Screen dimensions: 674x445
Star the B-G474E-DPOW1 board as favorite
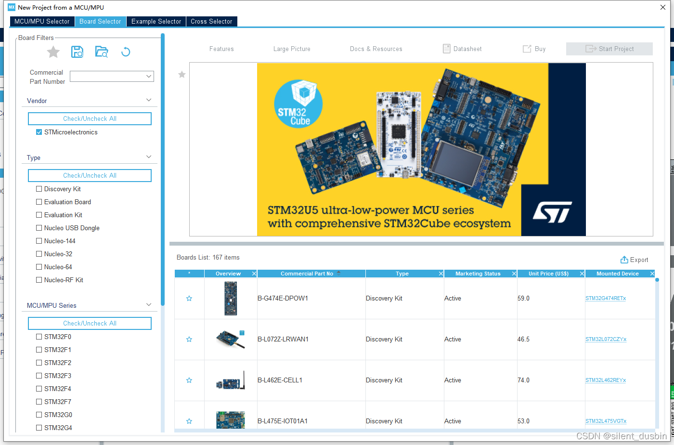189,299
